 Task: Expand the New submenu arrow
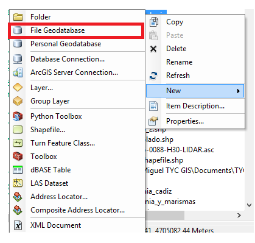click(239, 91)
